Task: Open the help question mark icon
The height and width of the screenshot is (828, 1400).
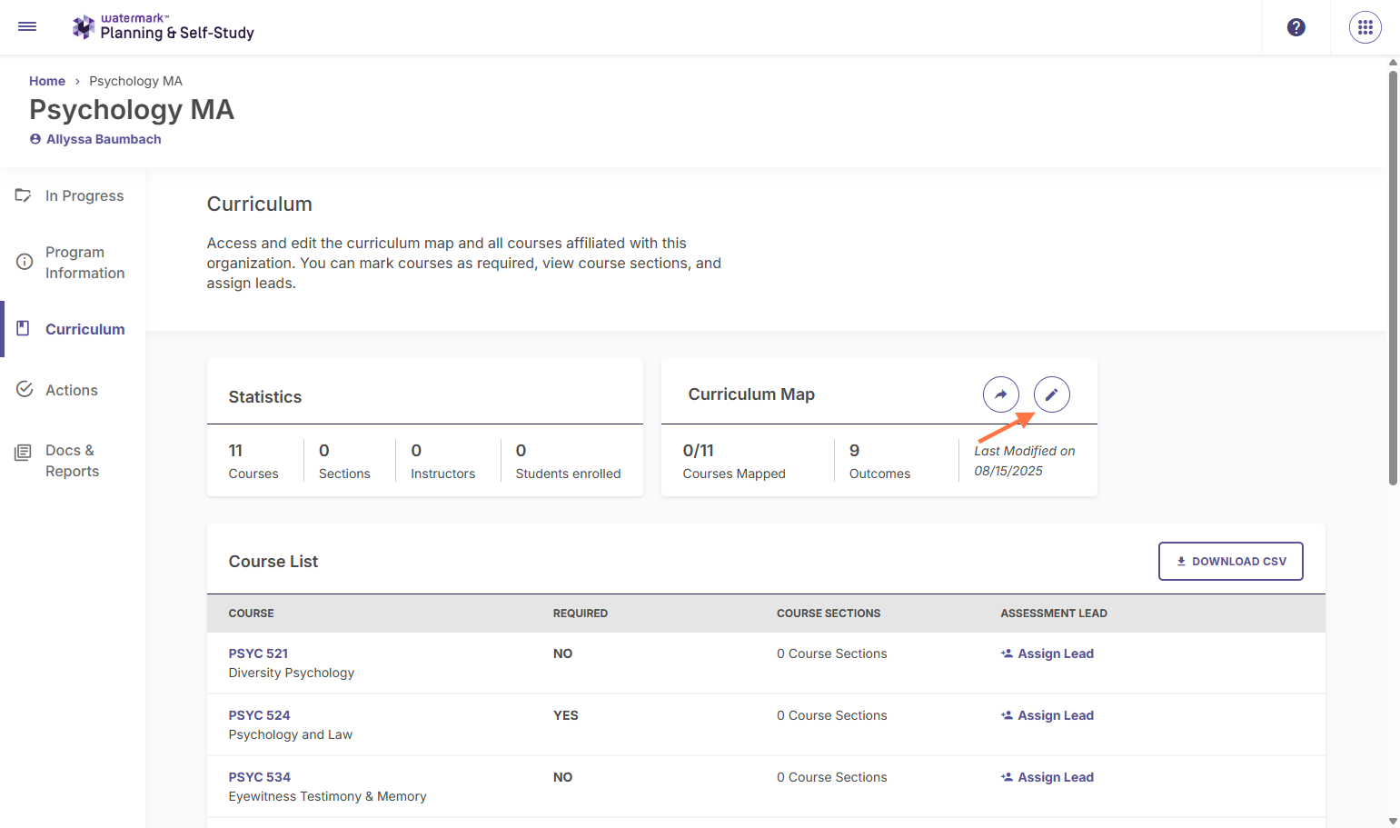Action: [1296, 27]
